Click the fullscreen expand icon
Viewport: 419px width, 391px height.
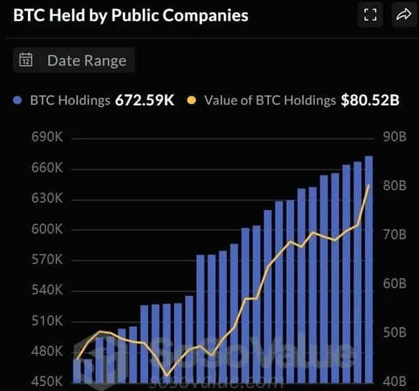tap(370, 15)
